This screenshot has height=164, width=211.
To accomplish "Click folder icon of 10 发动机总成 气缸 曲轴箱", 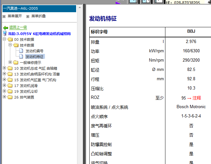I will pyautogui.click(x=10, y=68).
